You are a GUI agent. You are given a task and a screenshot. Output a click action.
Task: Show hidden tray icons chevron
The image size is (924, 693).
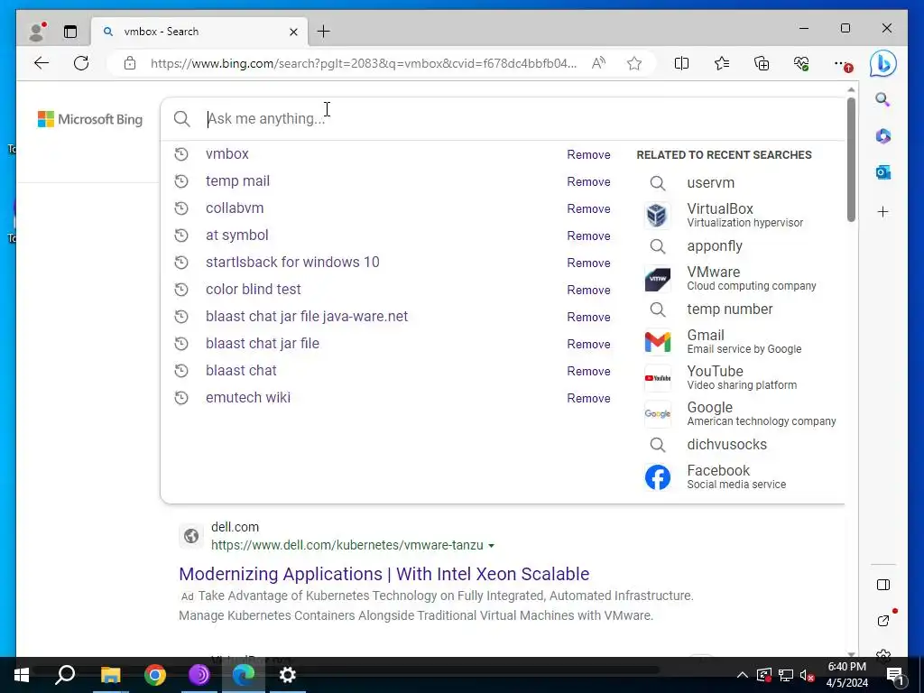click(743, 675)
